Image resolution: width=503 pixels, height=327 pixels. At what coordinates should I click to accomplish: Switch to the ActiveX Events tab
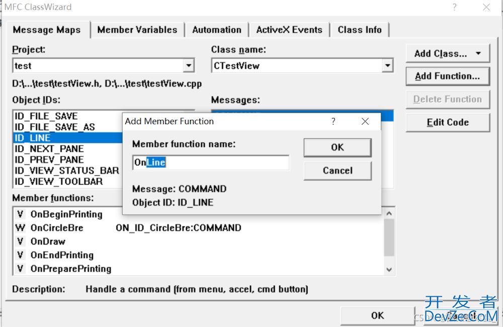coord(289,30)
